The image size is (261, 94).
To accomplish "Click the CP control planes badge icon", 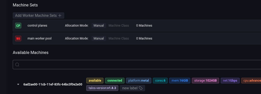I will point(18,26).
